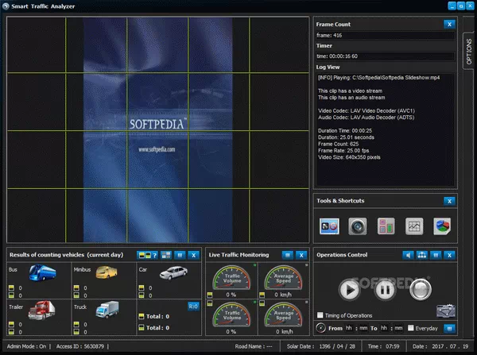Close the Frame Count panel
Image resolution: width=477 pixels, height=355 pixels.
click(449, 25)
